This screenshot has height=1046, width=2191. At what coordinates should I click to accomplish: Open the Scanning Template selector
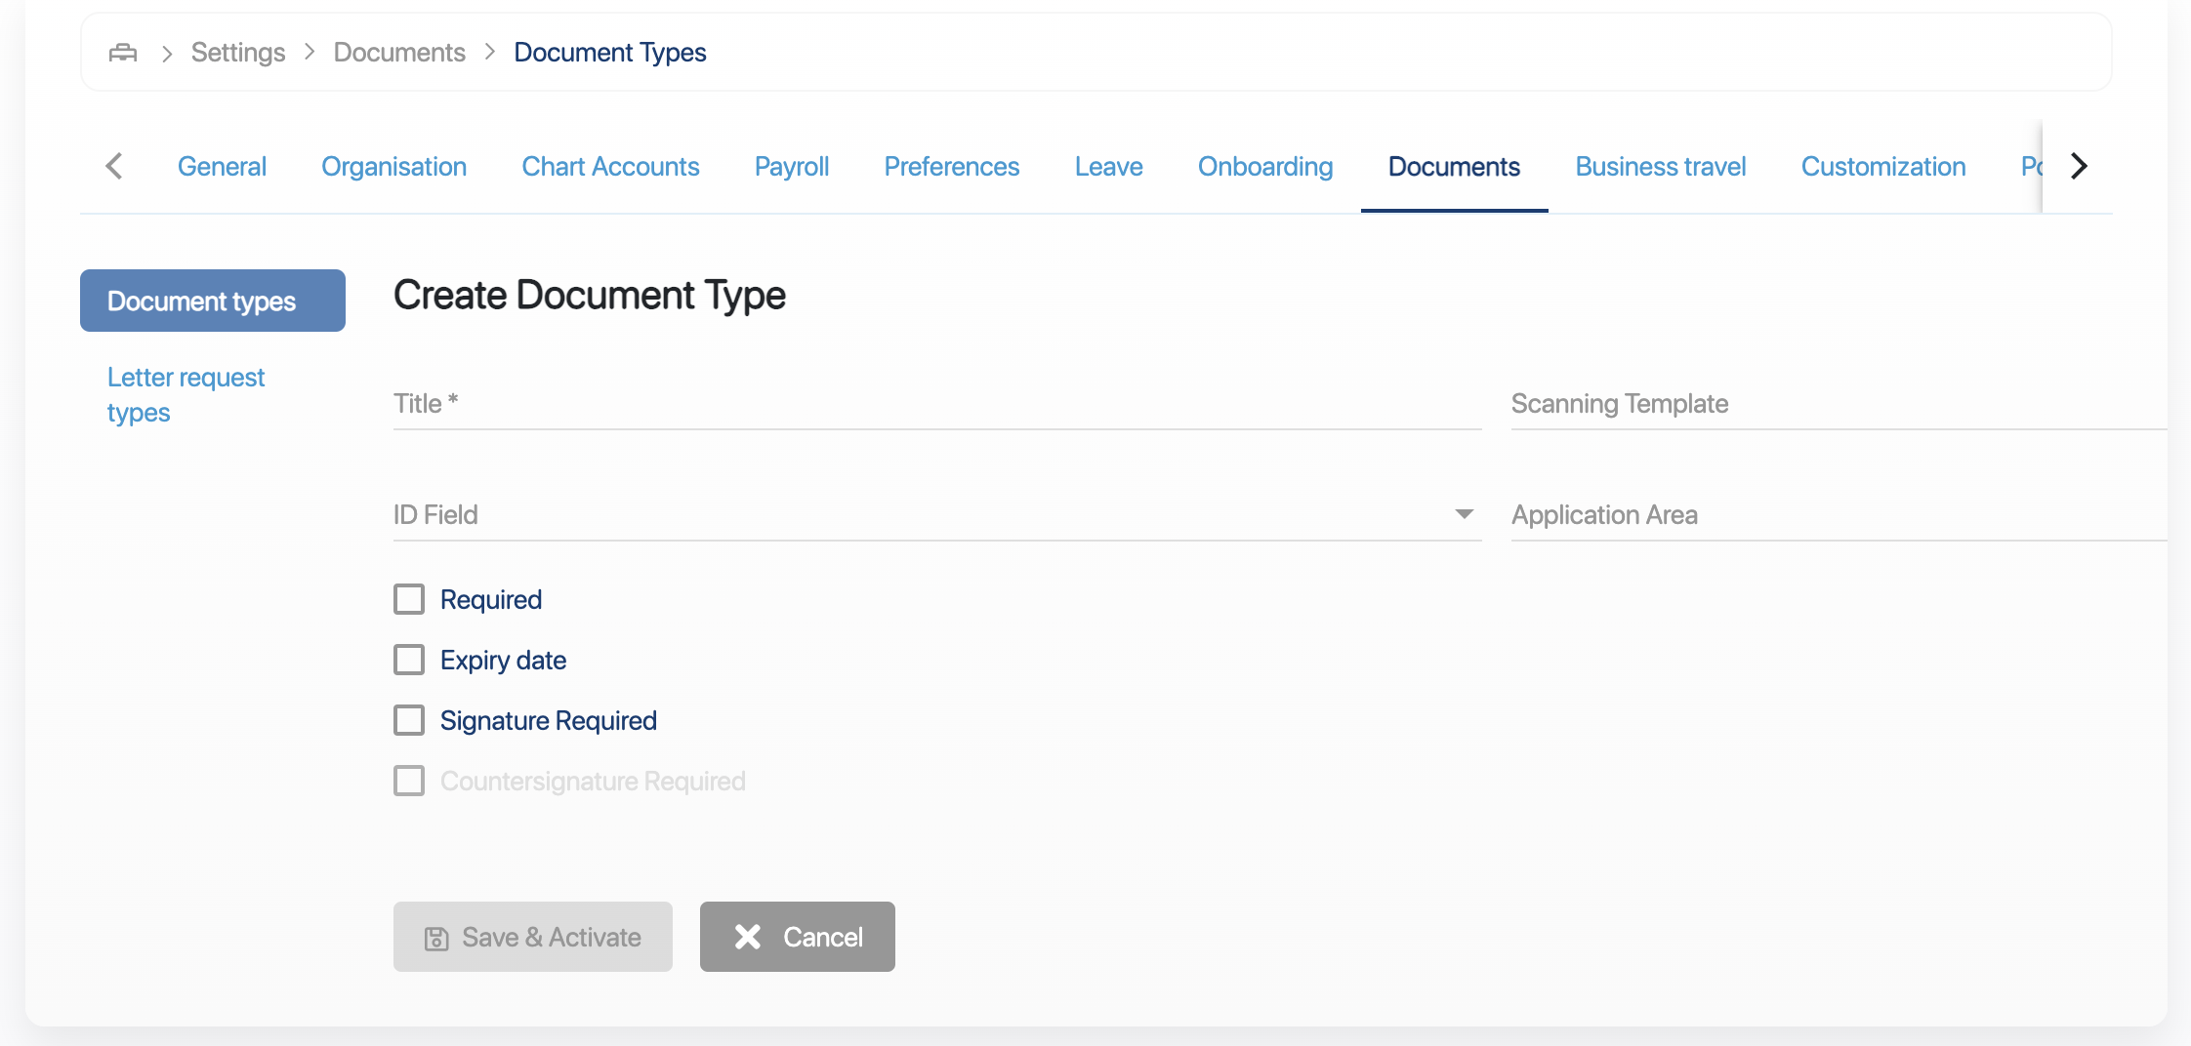coord(1836,403)
